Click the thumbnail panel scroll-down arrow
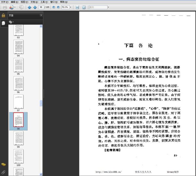196x176 pixels. click(41, 173)
